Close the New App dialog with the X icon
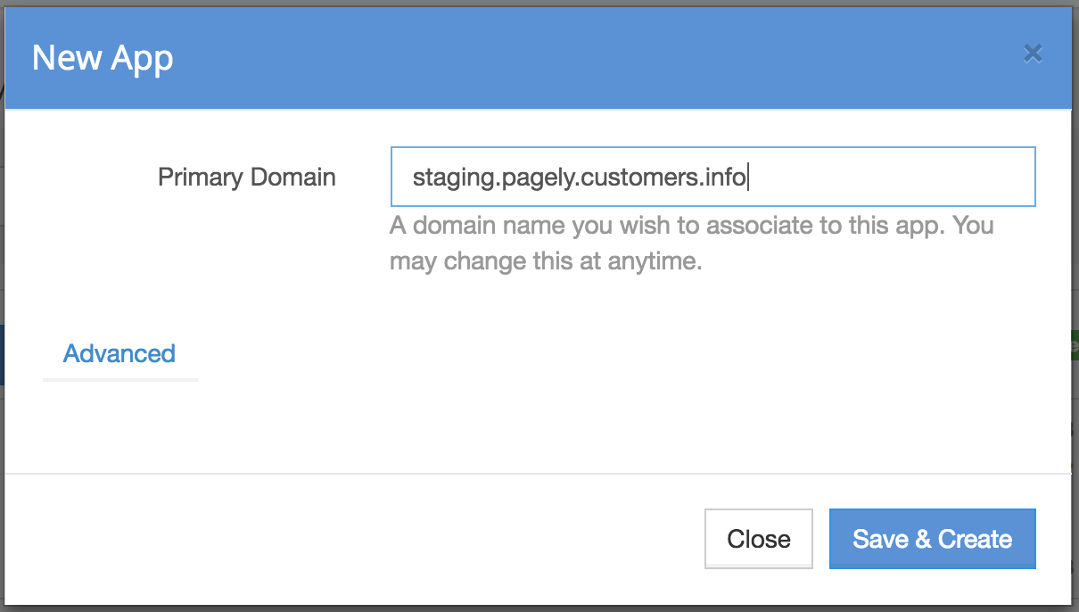The width and height of the screenshot is (1079, 612). [1033, 54]
